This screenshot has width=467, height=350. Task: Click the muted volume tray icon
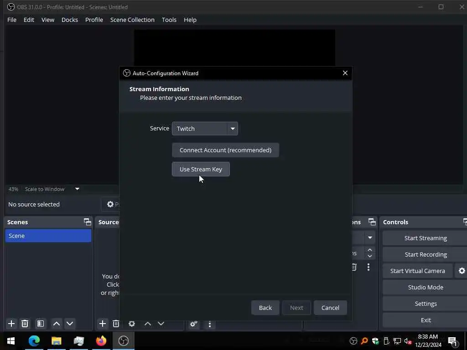pos(408,341)
